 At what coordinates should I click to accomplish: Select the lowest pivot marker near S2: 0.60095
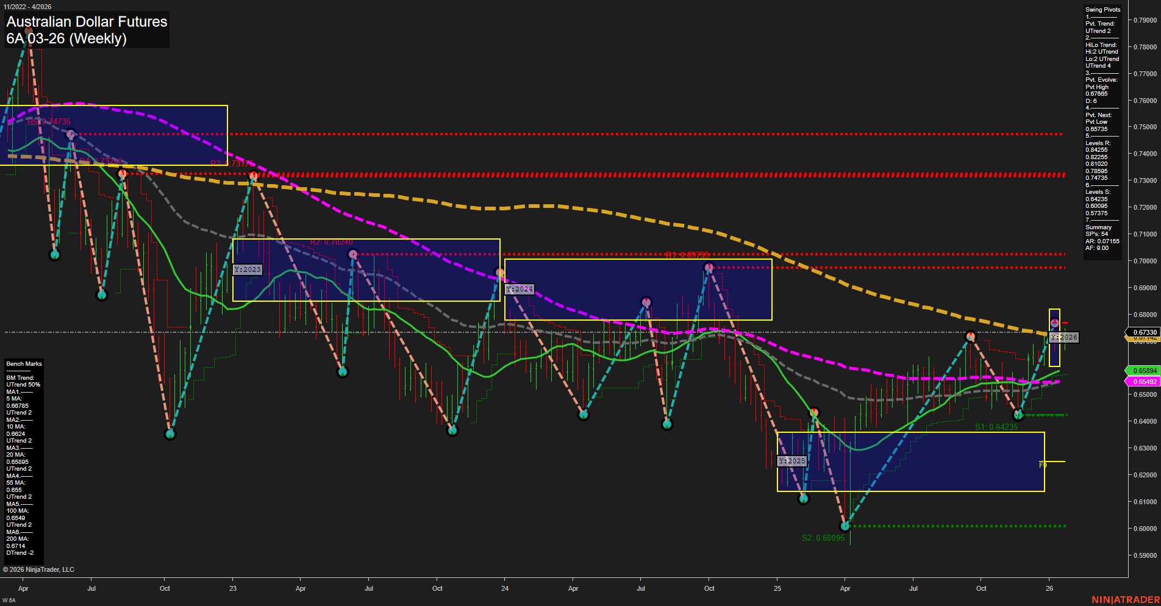pos(845,525)
